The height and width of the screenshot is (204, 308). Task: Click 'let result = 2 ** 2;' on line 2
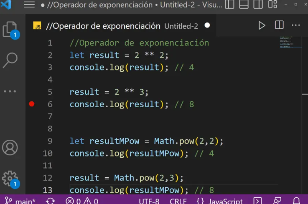click(119, 55)
